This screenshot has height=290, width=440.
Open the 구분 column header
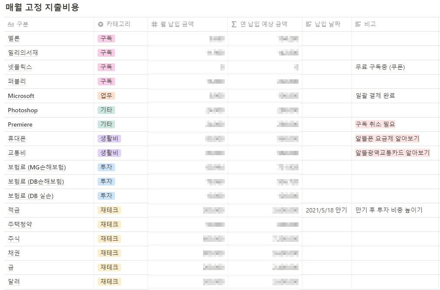tap(49, 24)
